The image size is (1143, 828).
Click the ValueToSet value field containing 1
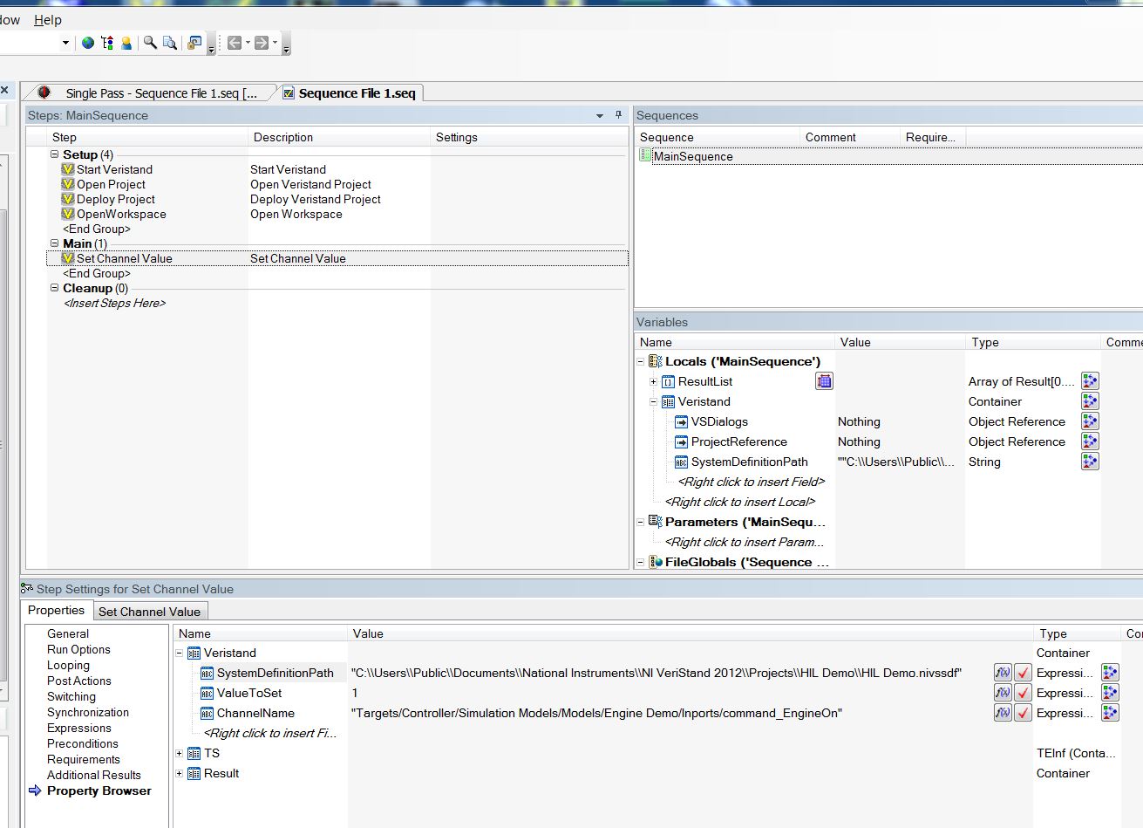point(670,693)
